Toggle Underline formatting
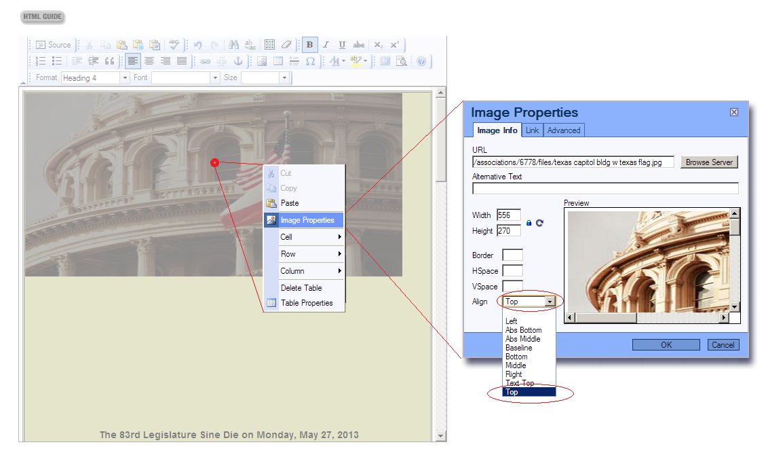Image resolution: width=766 pixels, height=449 pixels. [342, 45]
